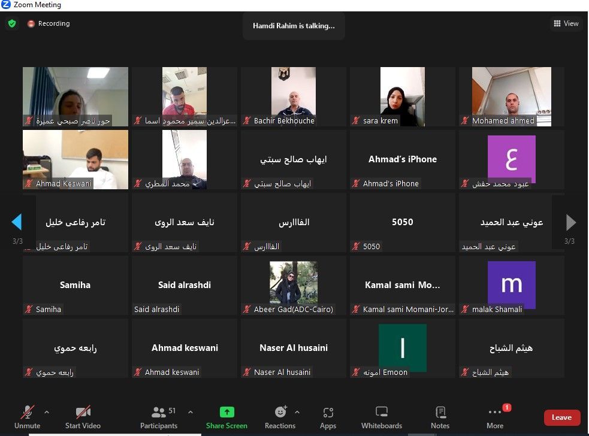
Task: Go to previous gallery page with blue arrow
Action: pyautogui.click(x=17, y=222)
